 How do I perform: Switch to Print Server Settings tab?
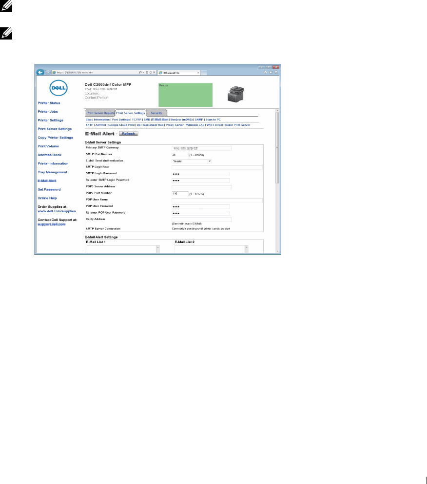click(x=131, y=113)
